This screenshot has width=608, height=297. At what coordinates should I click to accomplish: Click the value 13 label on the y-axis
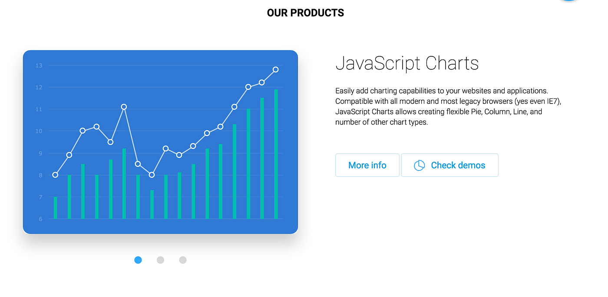39,65
